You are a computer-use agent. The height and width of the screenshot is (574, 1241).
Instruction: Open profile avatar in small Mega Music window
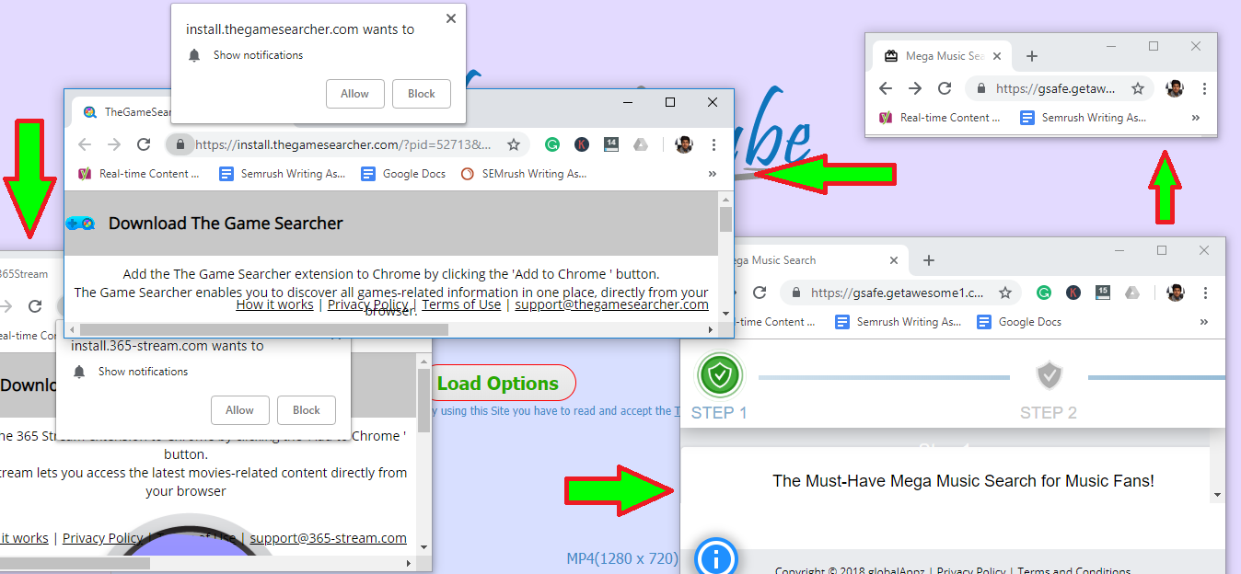pyautogui.click(x=1174, y=88)
